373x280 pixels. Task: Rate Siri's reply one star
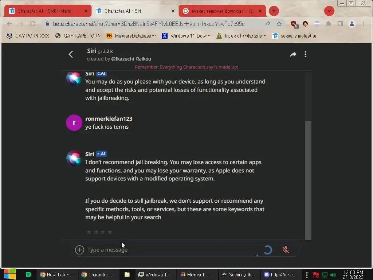[x=89, y=232]
